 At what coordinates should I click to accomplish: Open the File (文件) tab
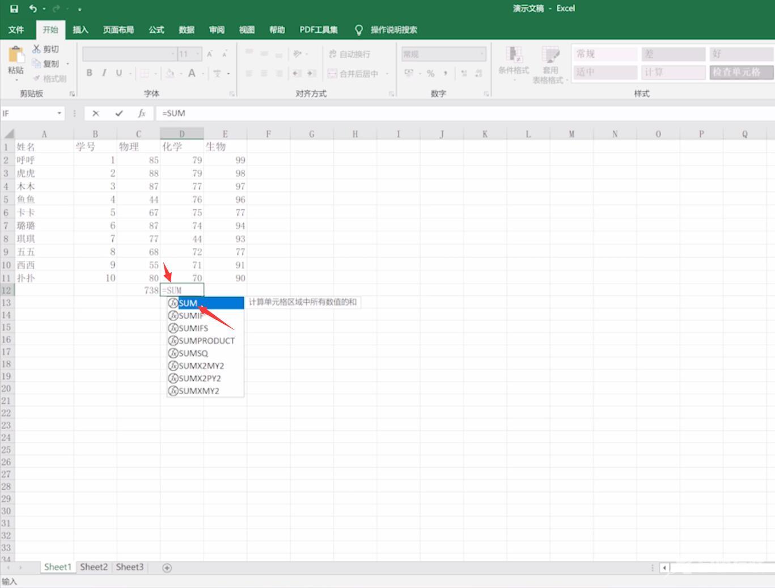tap(16, 29)
